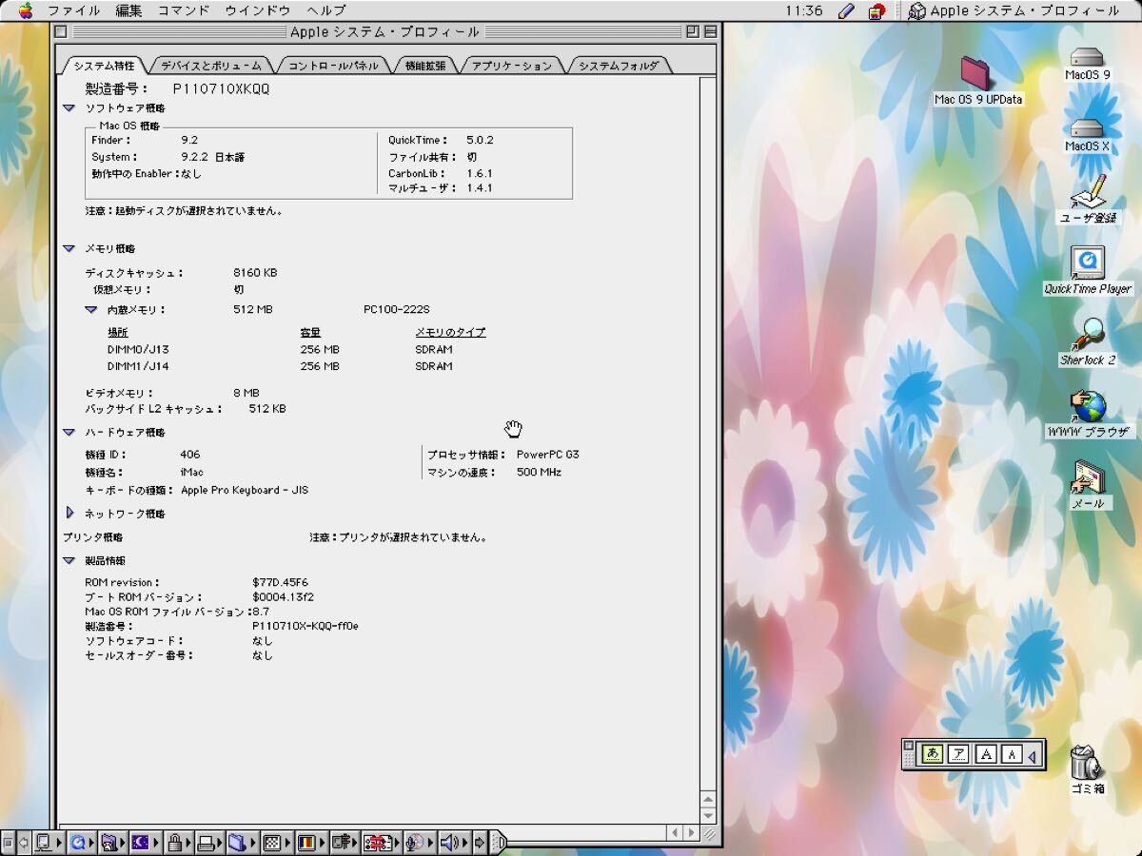Open the blue Q module in Control Strip
Viewport: 1142px width, 856px height.
tap(82, 842)
